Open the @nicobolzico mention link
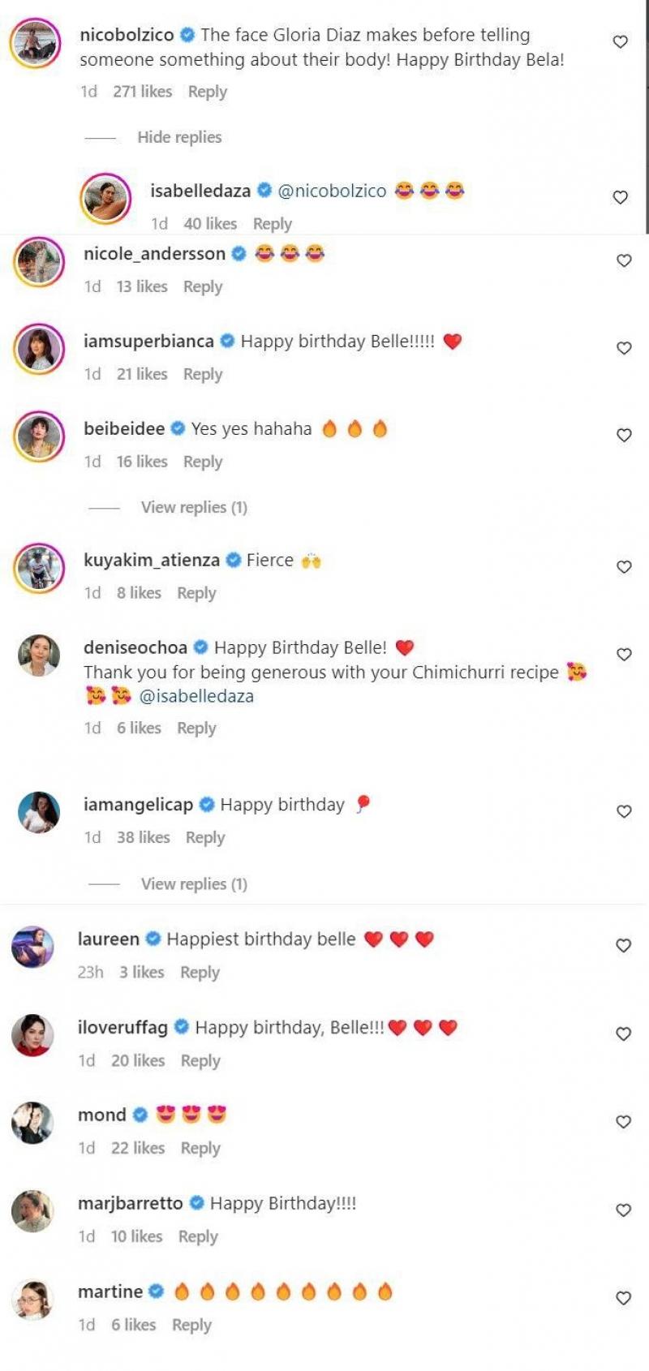This screenshot has height=1371, width=649. [332, 191]
